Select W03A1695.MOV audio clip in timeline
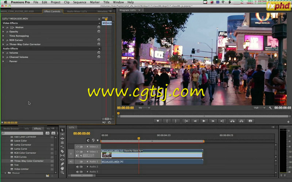This screenshot has height=182, width=292. pyautogui.click(x=152, y=162)
